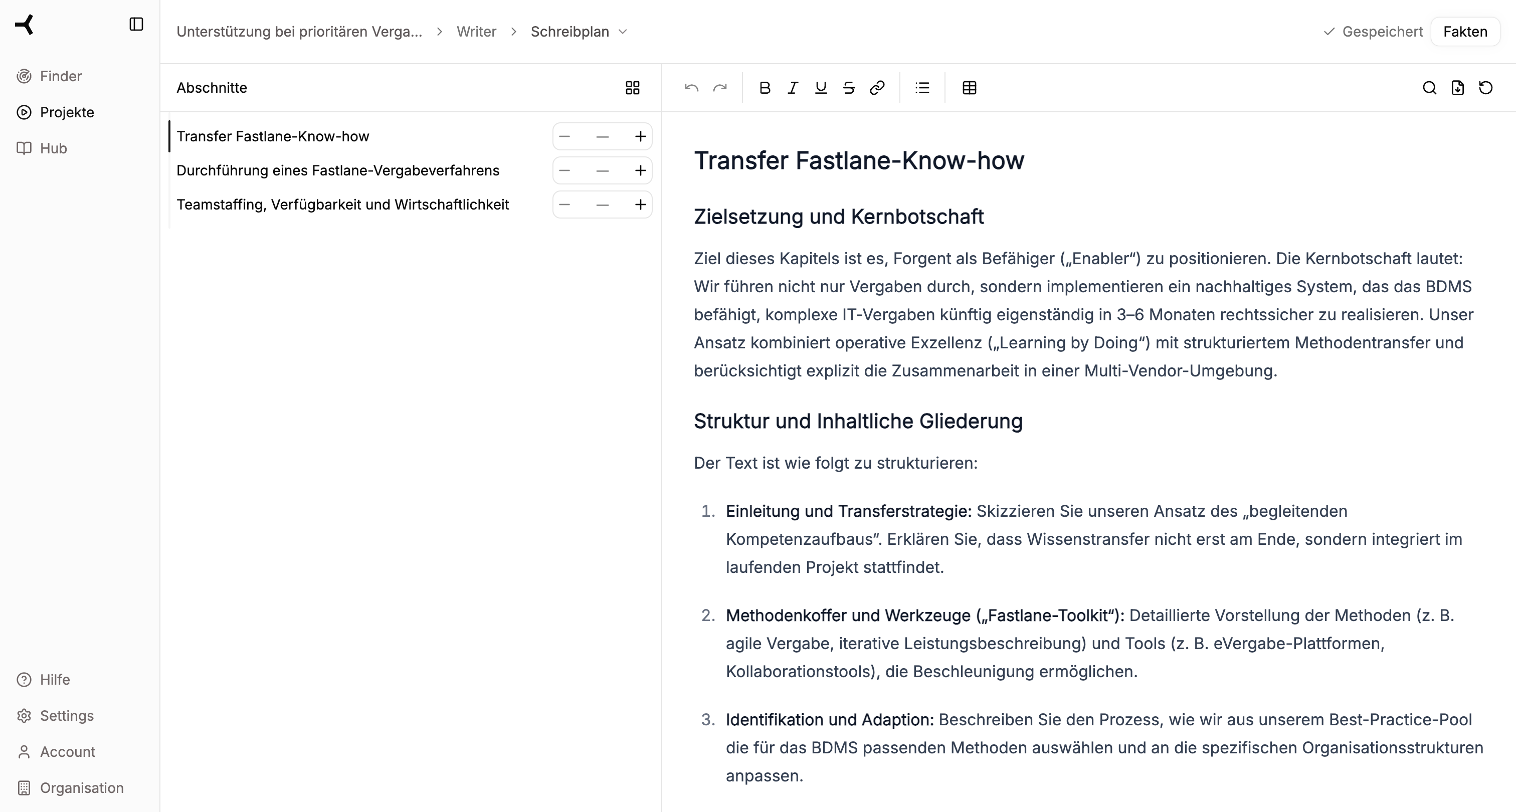Open Projekte in the sidebar
Screen dimensions: 1516x812
[x=67, y=112]
